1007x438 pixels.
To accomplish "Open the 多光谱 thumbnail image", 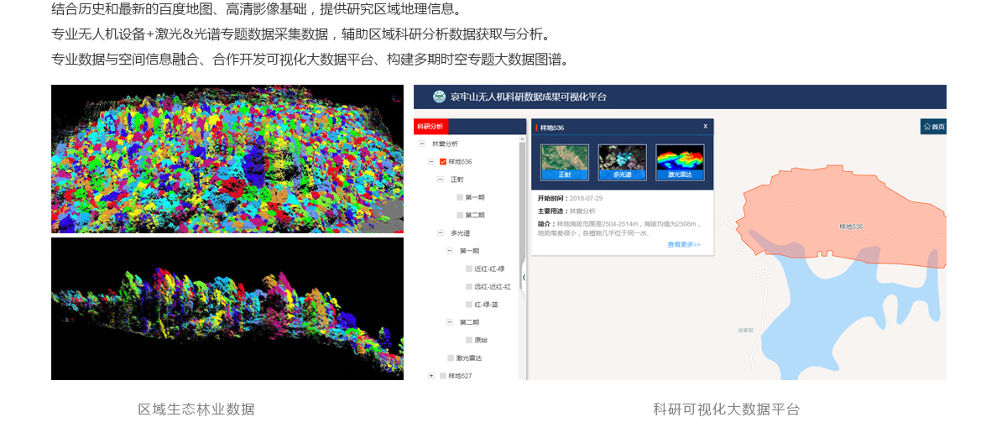I will (x=622, y=162).
